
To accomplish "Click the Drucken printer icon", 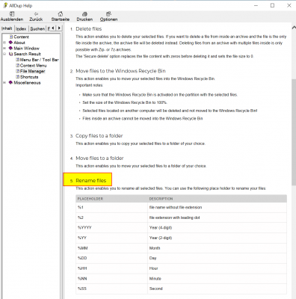I will (84, 14).
